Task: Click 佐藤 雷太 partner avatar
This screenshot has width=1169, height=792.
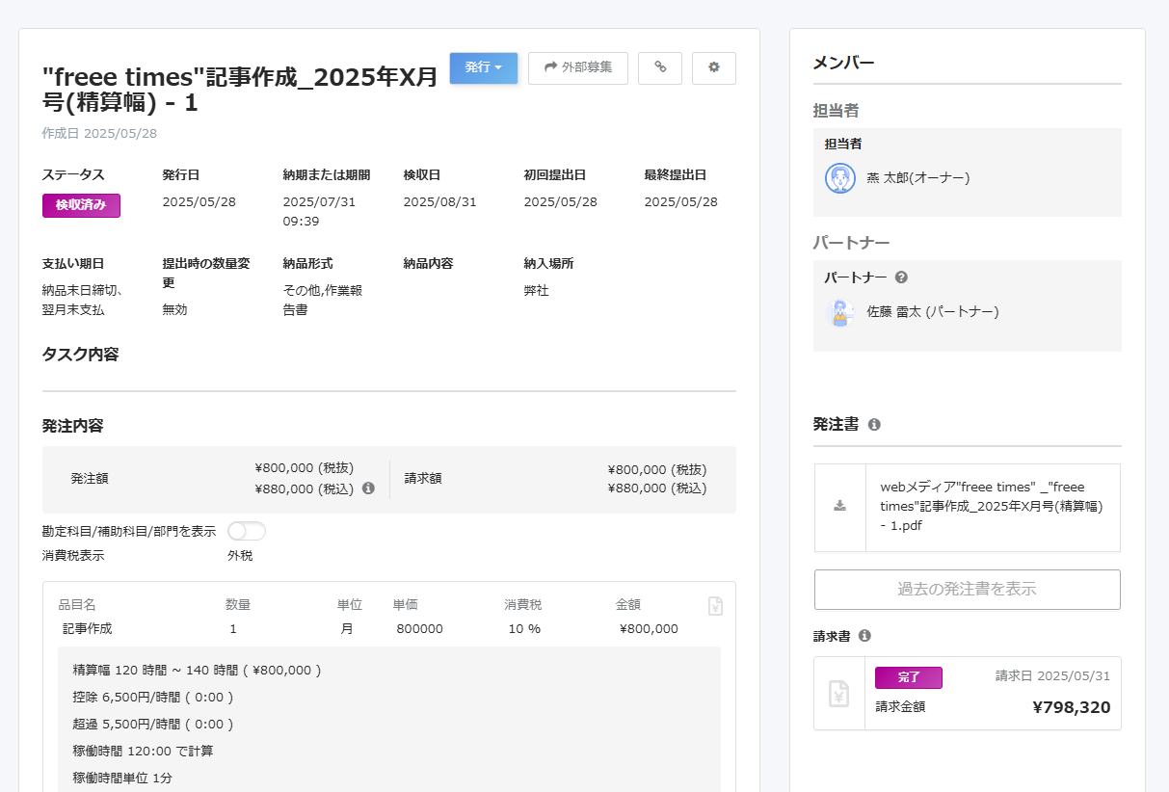Action: [840, 312]
